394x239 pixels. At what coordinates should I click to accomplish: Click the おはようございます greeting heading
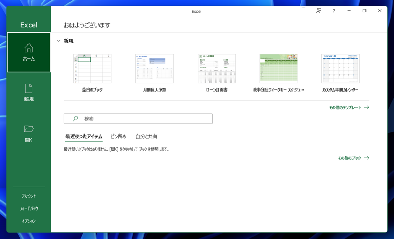click(x=87, y=25)
